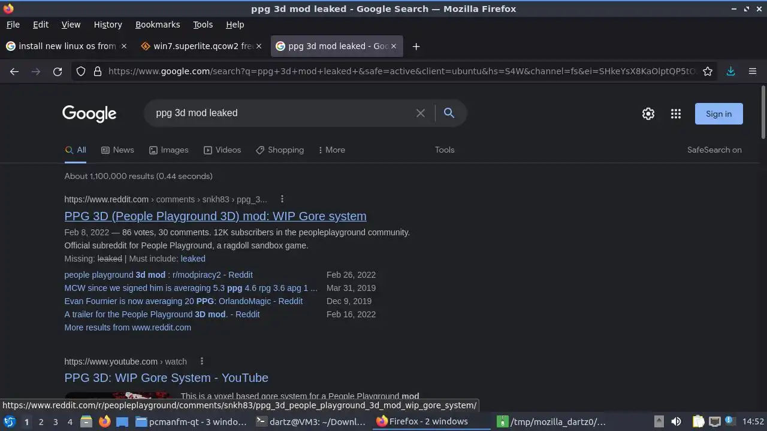Launch Firefox from taskbar quick-launch icon

(x=104, y=421)
